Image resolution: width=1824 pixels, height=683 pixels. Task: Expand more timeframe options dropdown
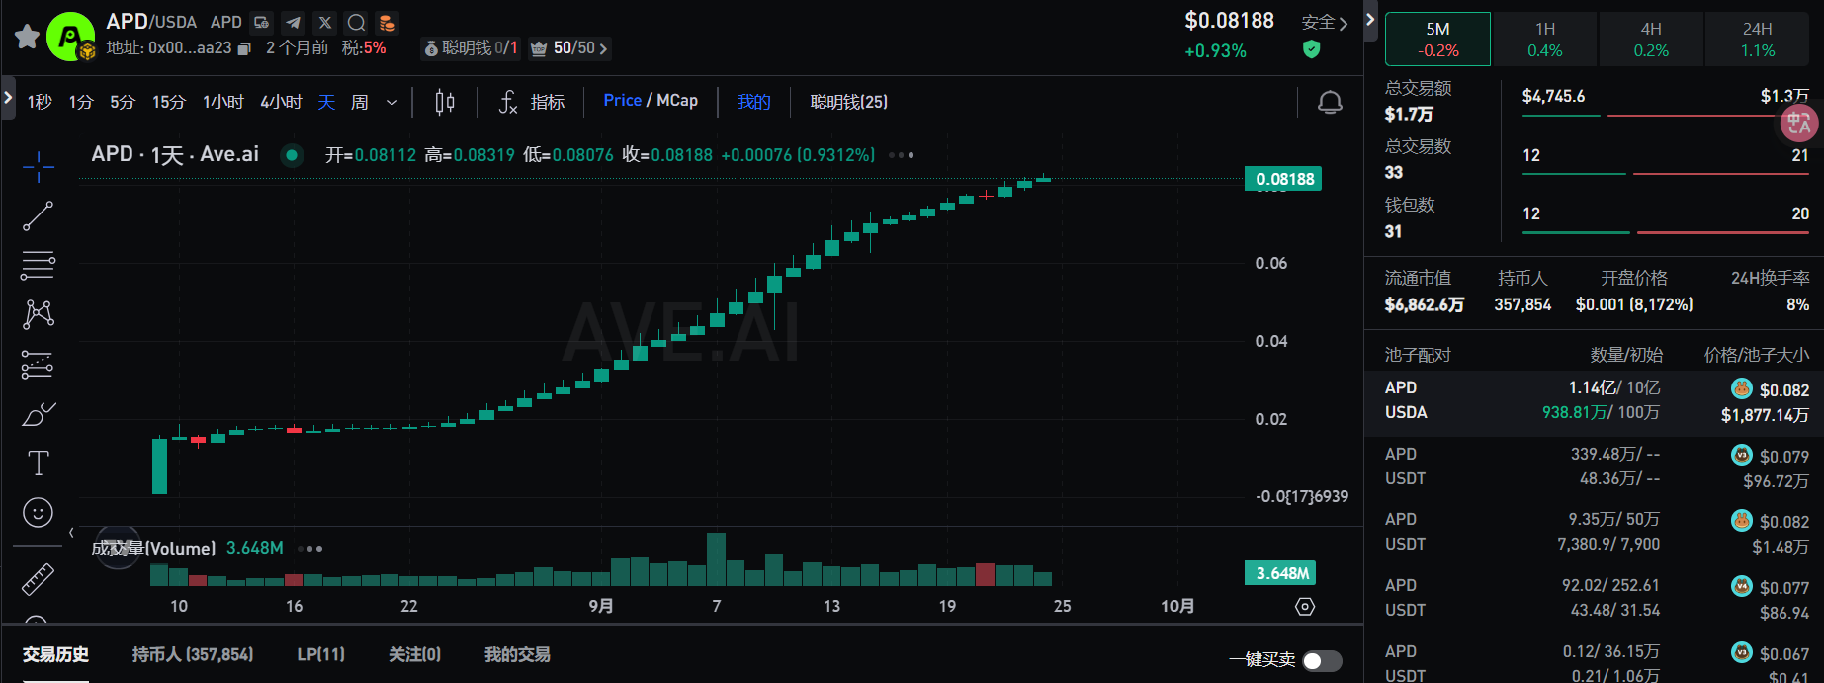(391, 102)
